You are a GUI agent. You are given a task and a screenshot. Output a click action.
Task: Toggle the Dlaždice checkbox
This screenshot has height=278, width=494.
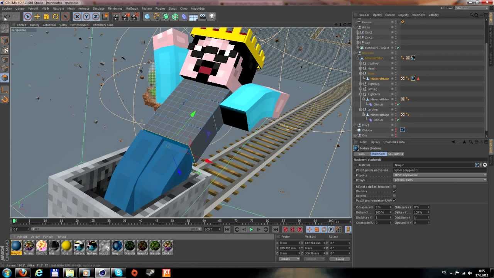click(x=394, y=191)
